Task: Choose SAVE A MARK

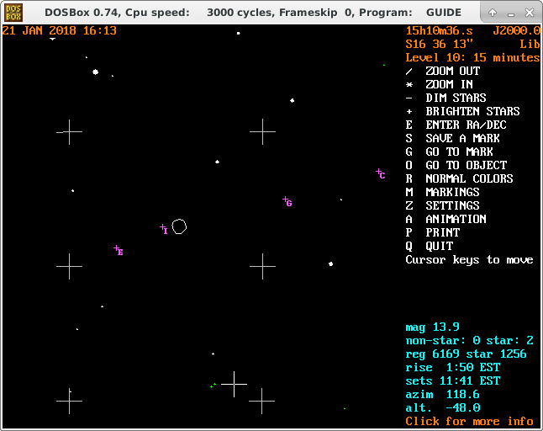Action: coord(462,139)
